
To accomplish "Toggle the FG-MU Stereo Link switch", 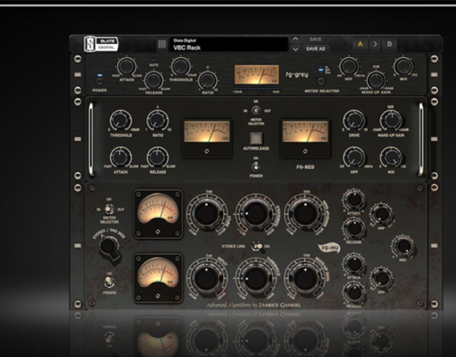I will pyautogui.click(x=256, y=246).
